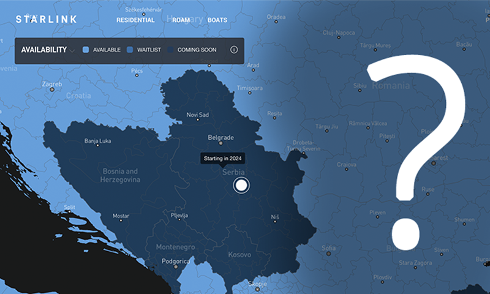Image resolution: width=490 pixels, height=294 pixels.
Task: Click the Craiova city marker
Action: pyautogui.click(x=346, y=169)
